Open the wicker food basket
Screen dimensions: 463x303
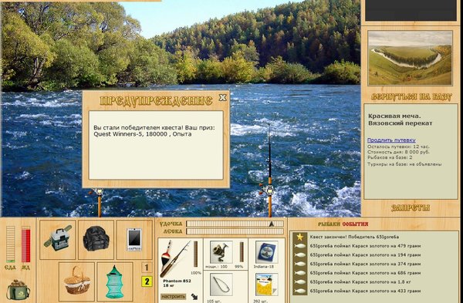(x=76, y=281)
